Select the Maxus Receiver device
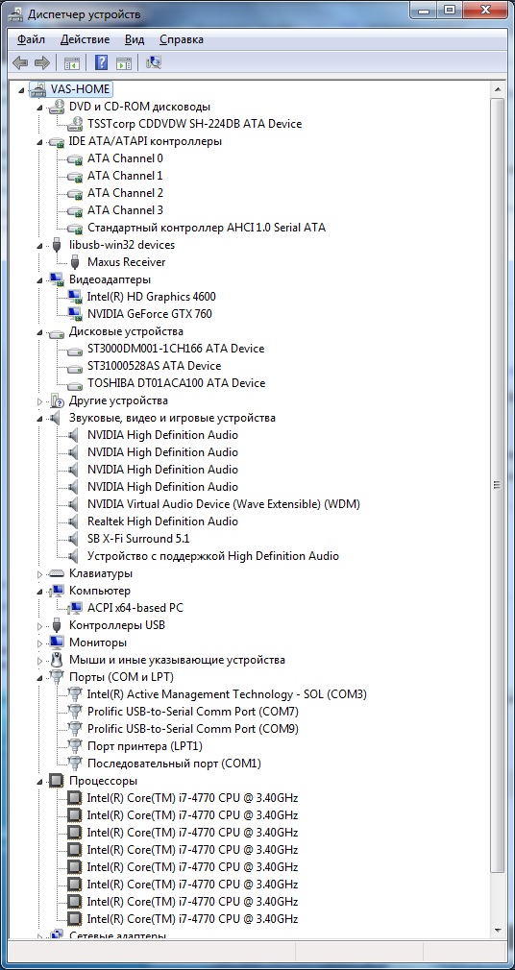The image size is (515, 970). coord(126,261)
